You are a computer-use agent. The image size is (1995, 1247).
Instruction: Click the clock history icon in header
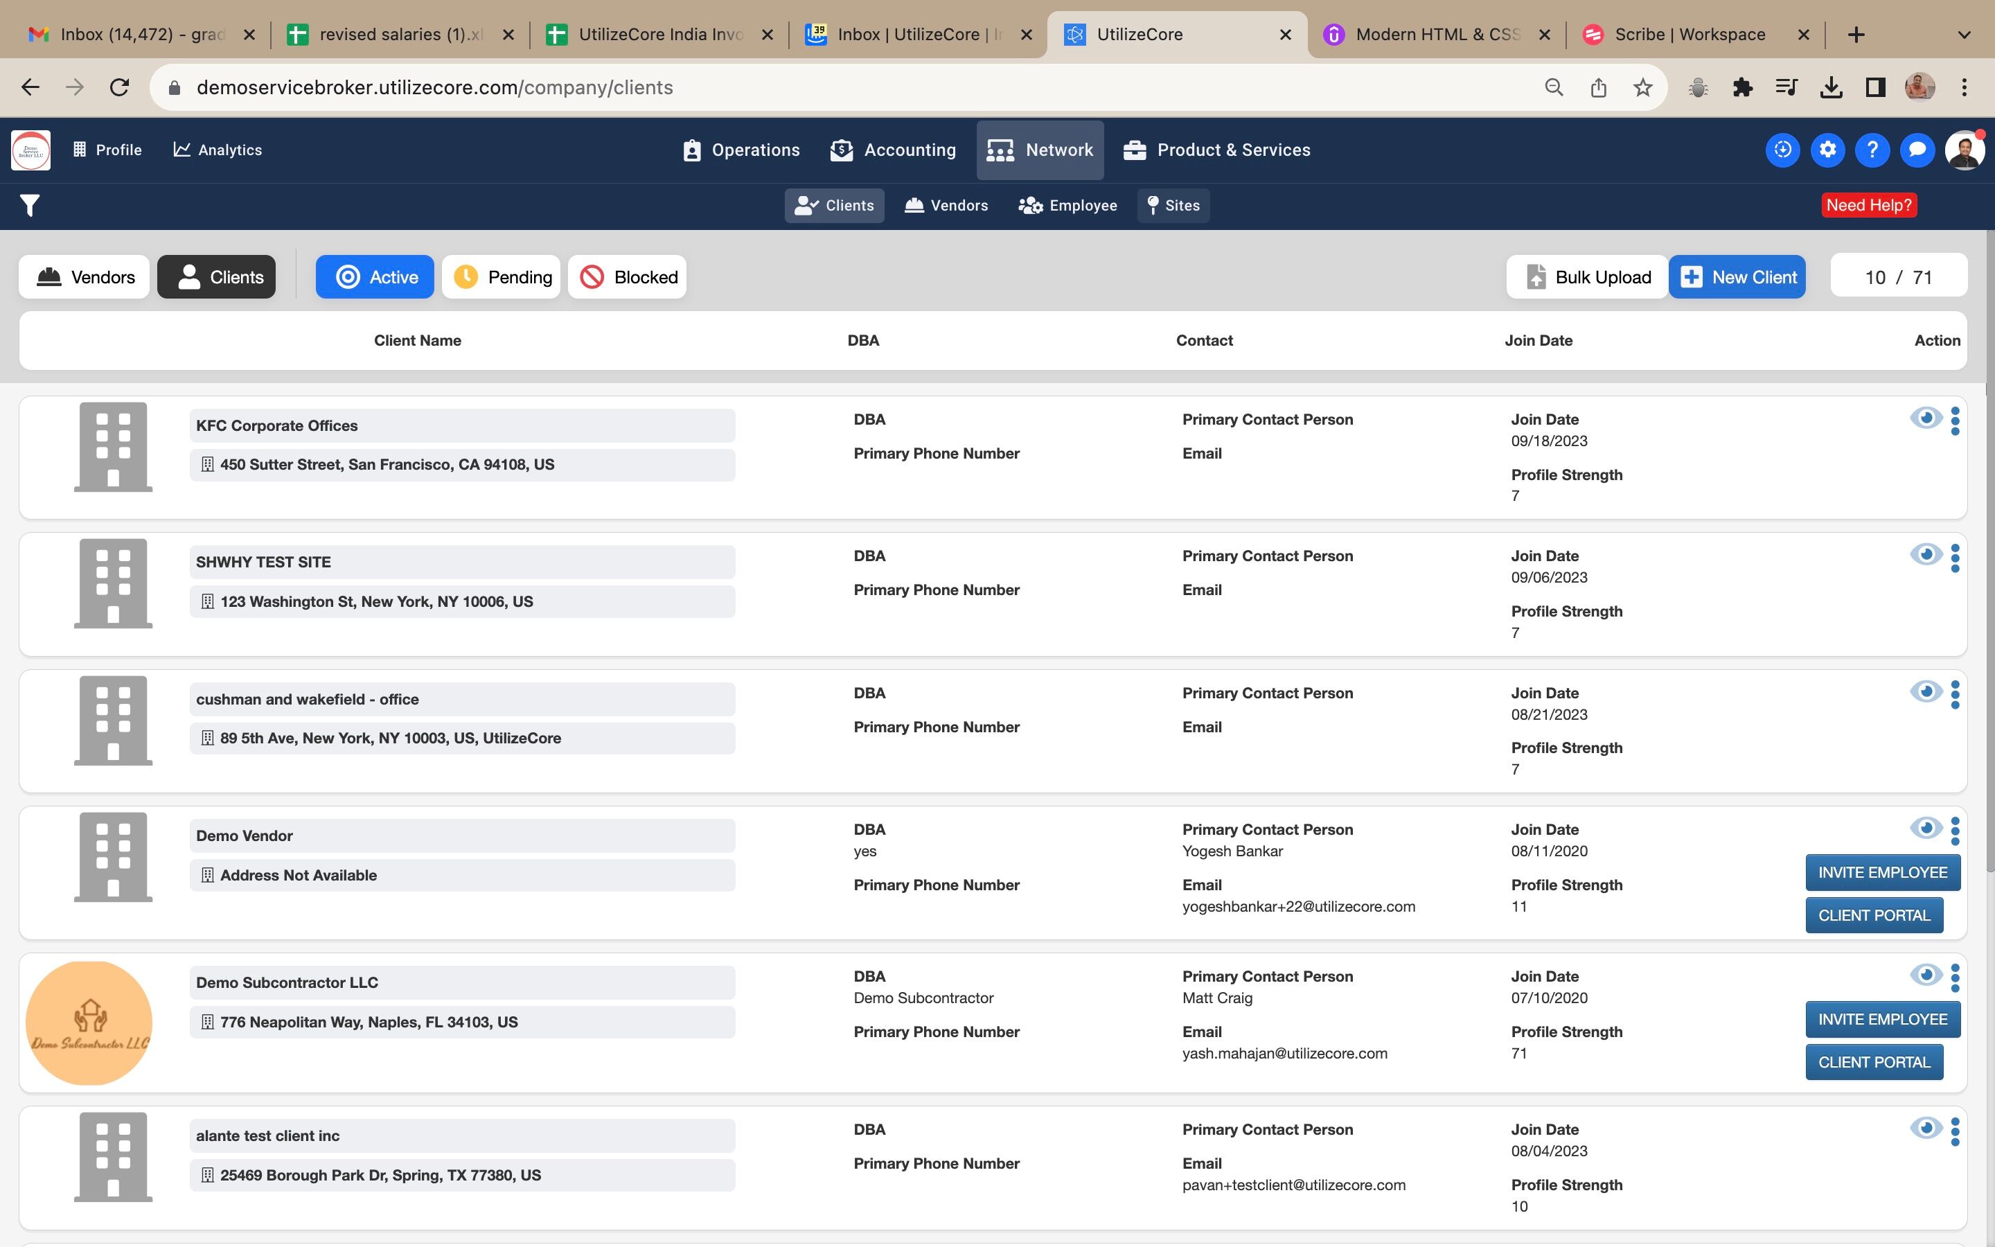(1782, 150)
